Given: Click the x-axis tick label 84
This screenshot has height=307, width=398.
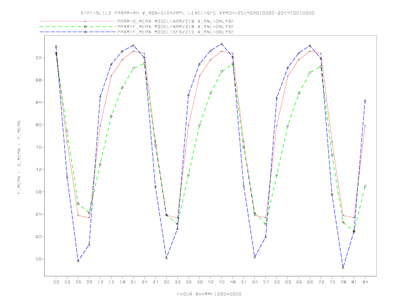Looking at the screenshot, I should 365,282.
